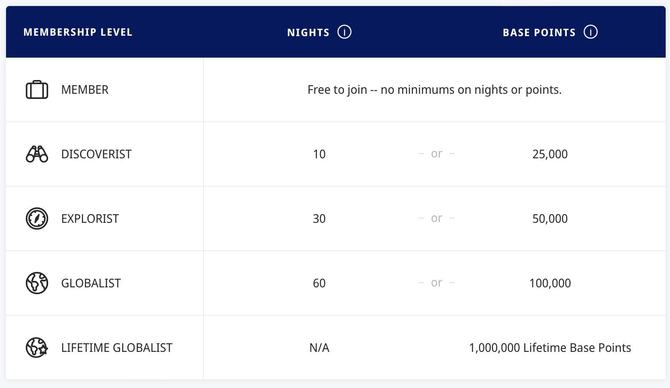The image size is (670, 388).
Task: Click the Discoverist binoculars icon
Action: click(37, 154)
